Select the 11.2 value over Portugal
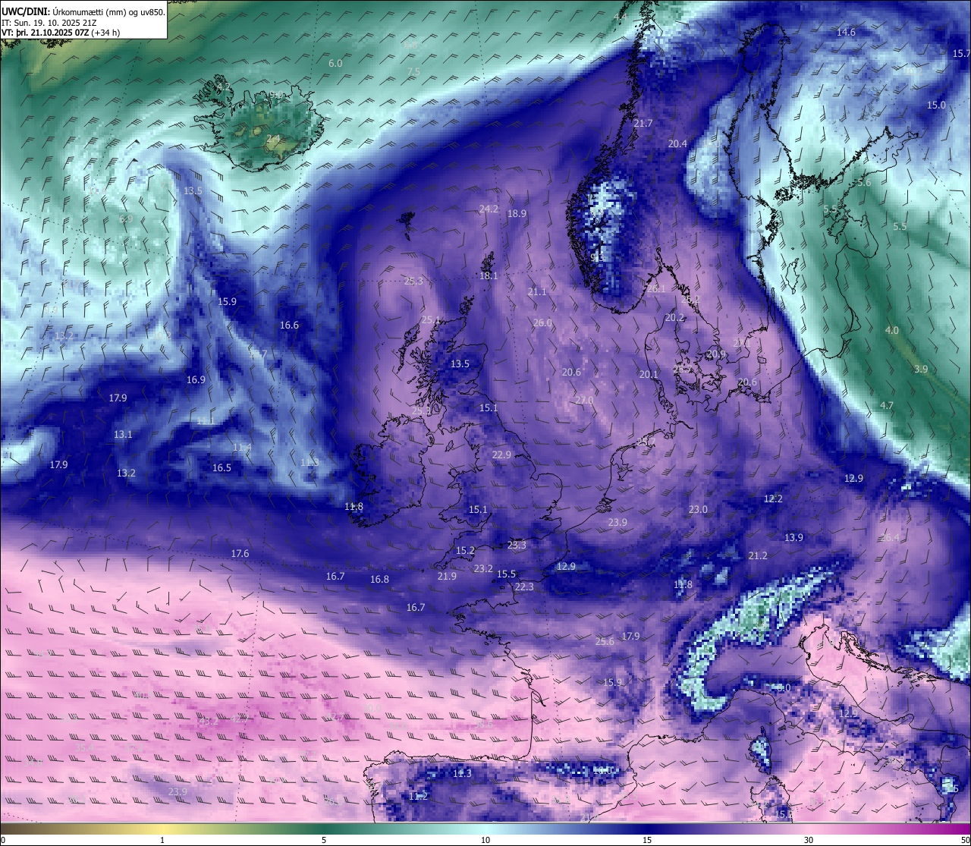The height and width of the screenshot is (846, 971). point(419,796)
